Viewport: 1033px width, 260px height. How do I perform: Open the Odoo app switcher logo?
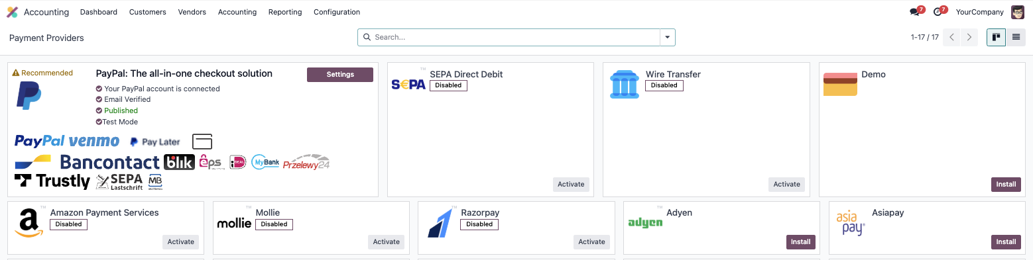[x=12, y=12]
